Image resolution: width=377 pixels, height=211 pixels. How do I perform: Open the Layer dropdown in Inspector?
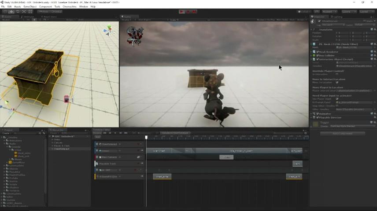tap(365, 25)
